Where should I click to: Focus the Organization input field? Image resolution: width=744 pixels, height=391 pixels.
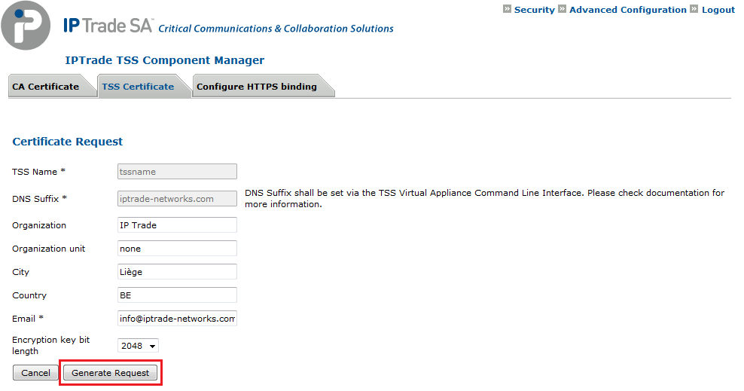(177, 225)
